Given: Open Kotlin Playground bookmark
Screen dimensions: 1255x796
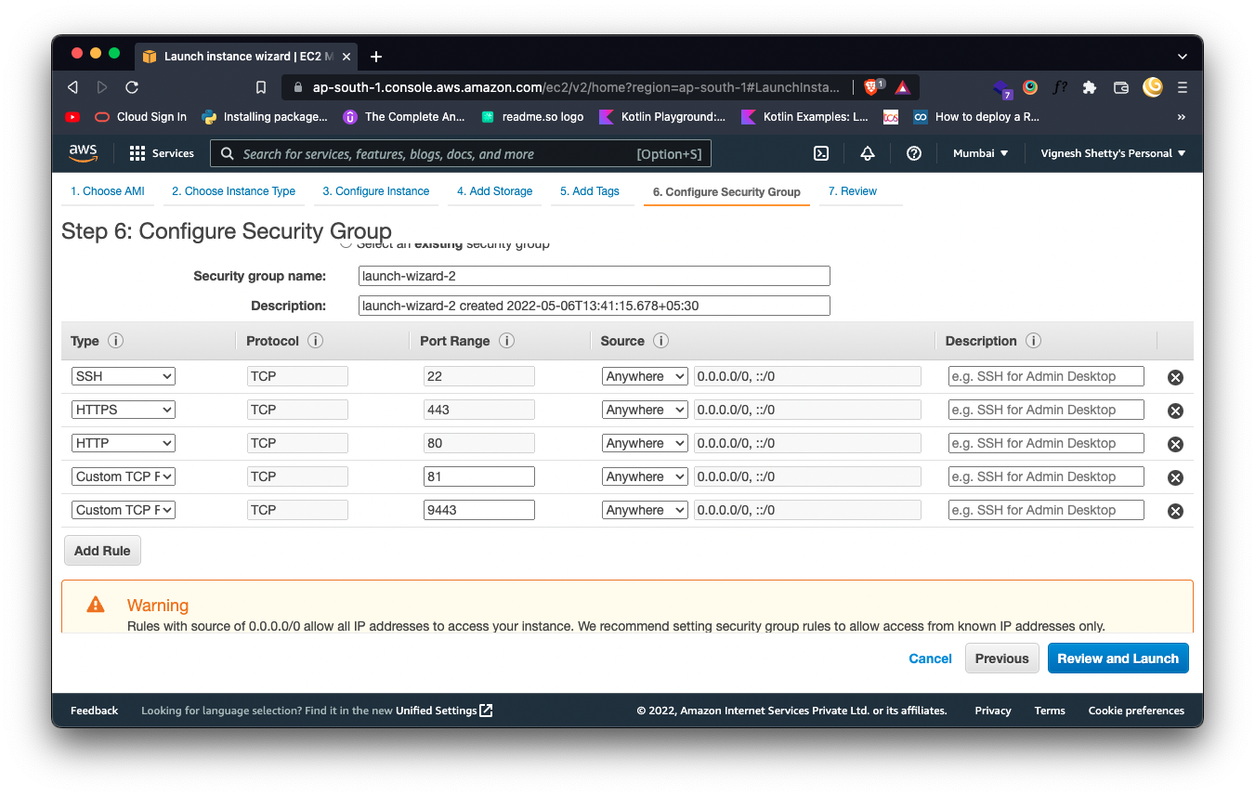Looking at the screenshot, I should click(663, 117).
